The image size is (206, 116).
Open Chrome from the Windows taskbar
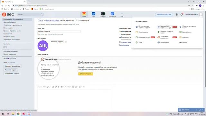[x=18, y=114]
